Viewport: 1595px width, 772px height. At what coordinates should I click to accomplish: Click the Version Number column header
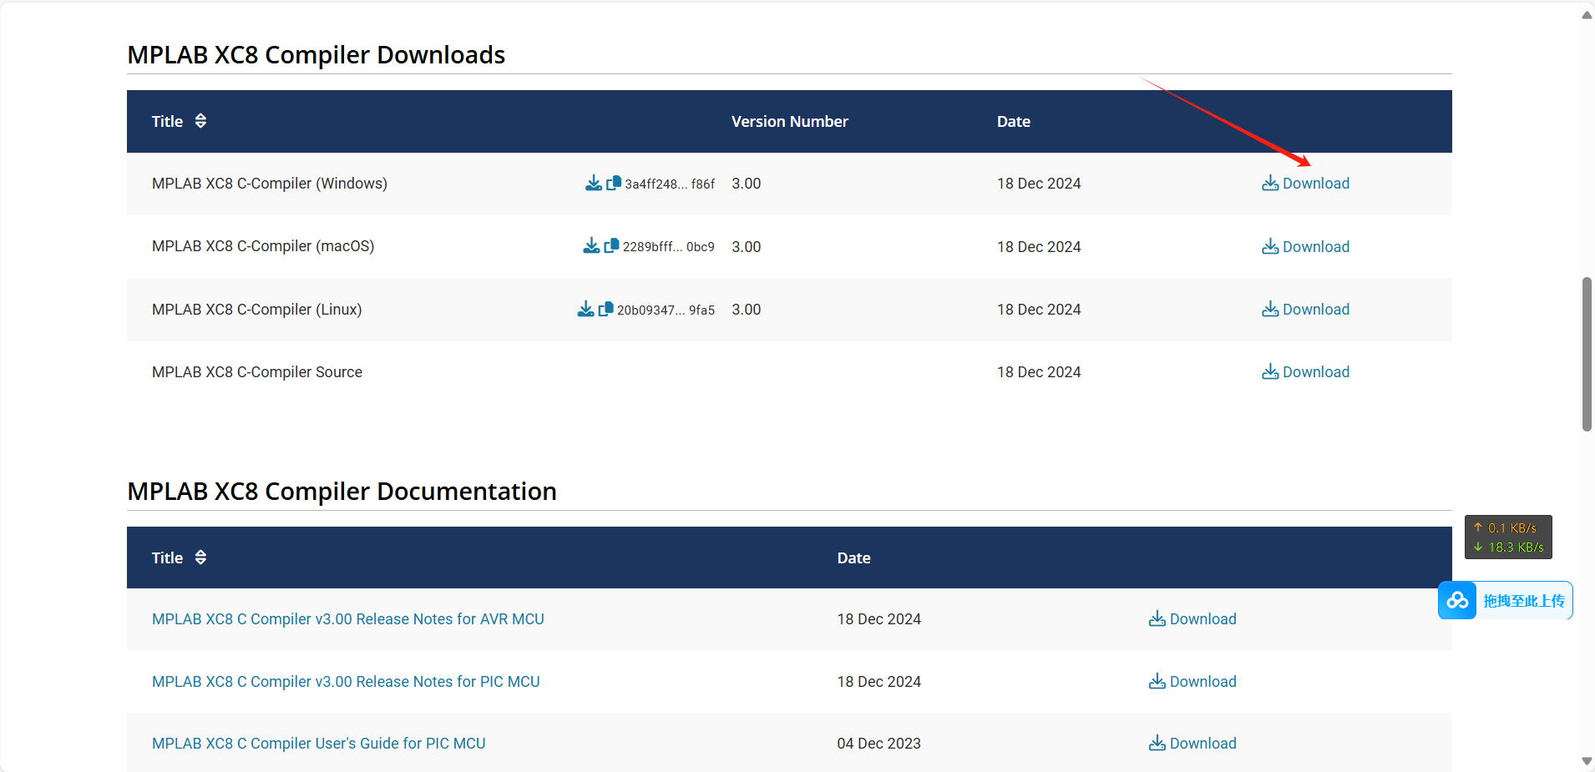(x=789, y=122)
